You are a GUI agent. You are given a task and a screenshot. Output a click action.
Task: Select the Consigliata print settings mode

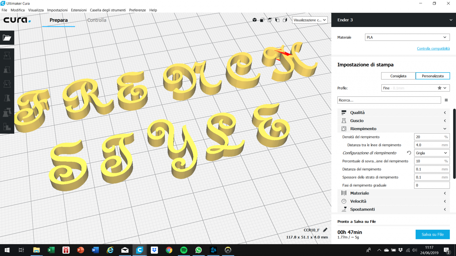click(398, 76)
